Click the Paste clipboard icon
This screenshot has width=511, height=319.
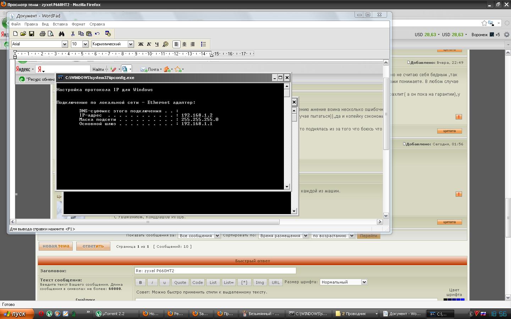click(89, 34)
